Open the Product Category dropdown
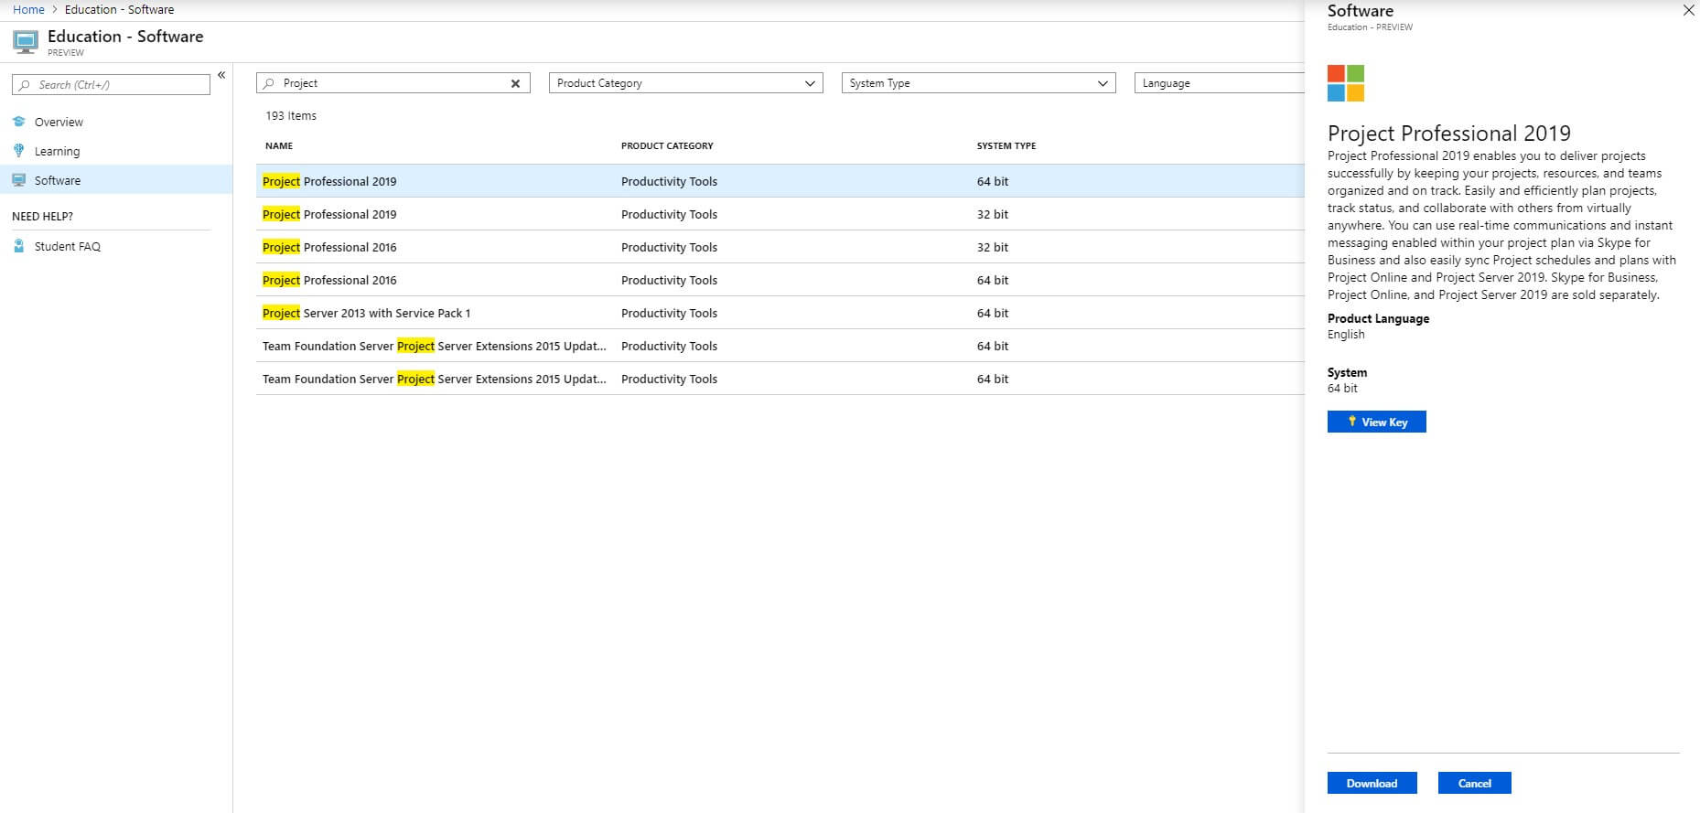The height and width of the screenshot is (813, 1700). point(685,83)
